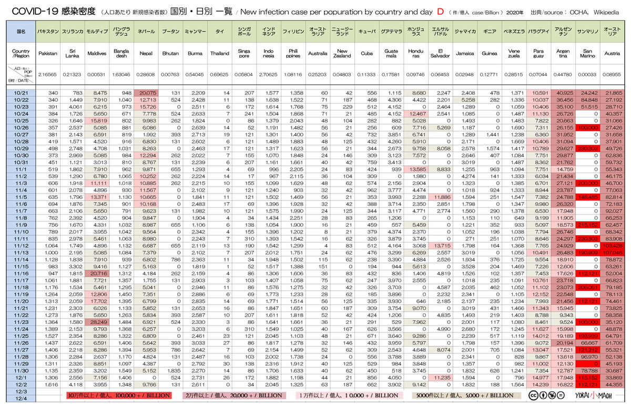
Task: Click the English Maldives column header
Action: click(x=97, y=54)
